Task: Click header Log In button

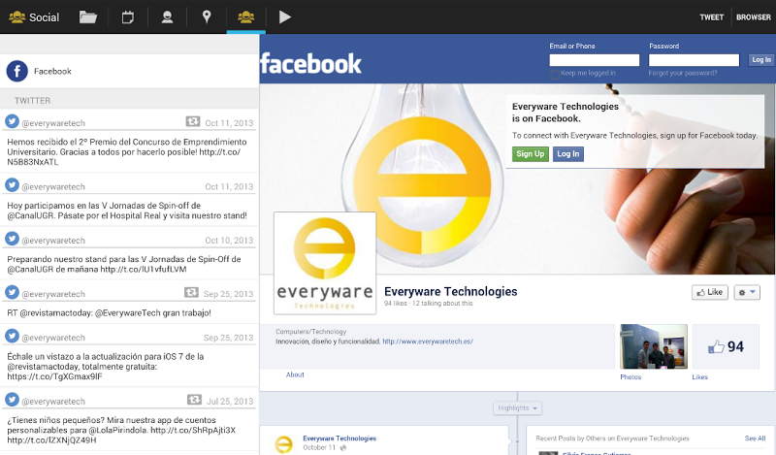Action: coord(761,60)
